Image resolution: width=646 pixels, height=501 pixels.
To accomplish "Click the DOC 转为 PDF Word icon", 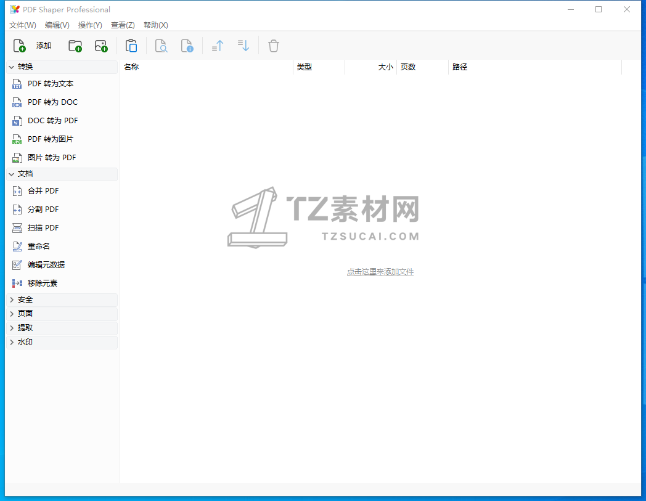I will click(x=17, y=121).
